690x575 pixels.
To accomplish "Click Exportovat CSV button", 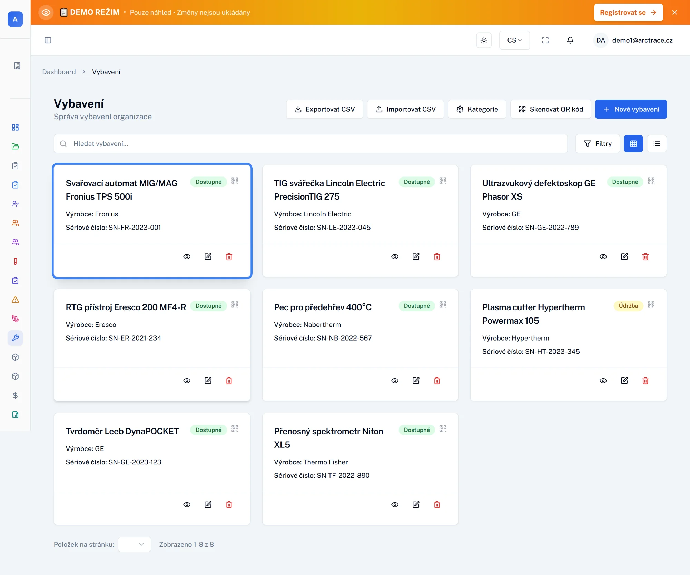I will tap(324, 109).
